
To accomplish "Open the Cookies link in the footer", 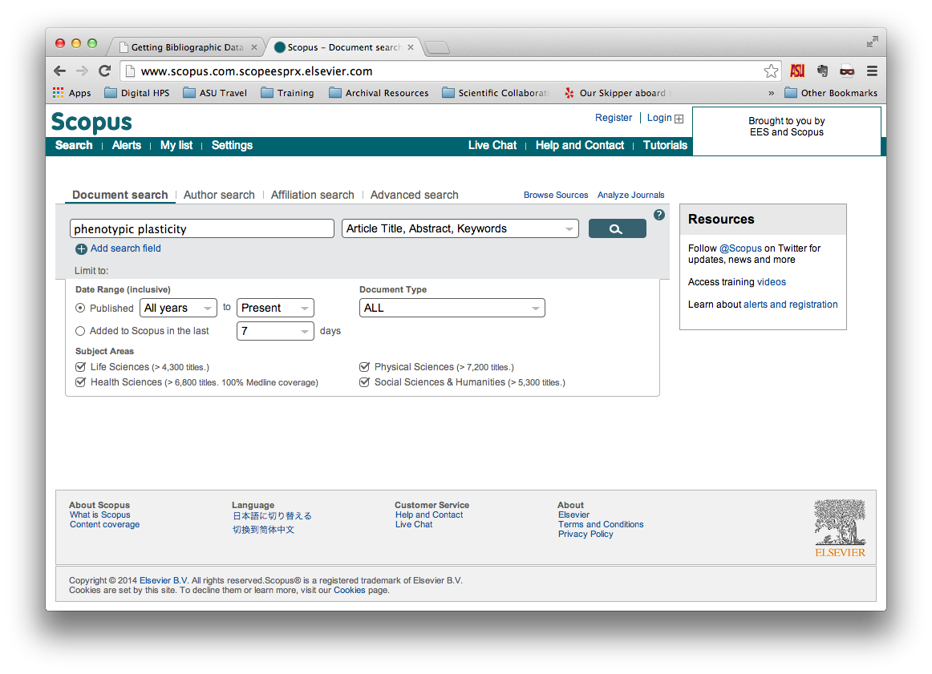I will tap(350, 591).
